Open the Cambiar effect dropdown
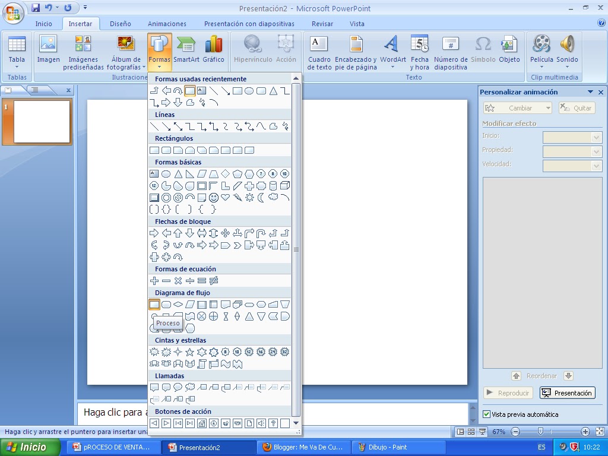This screenshot has width=608, height=456. [548, 108]
